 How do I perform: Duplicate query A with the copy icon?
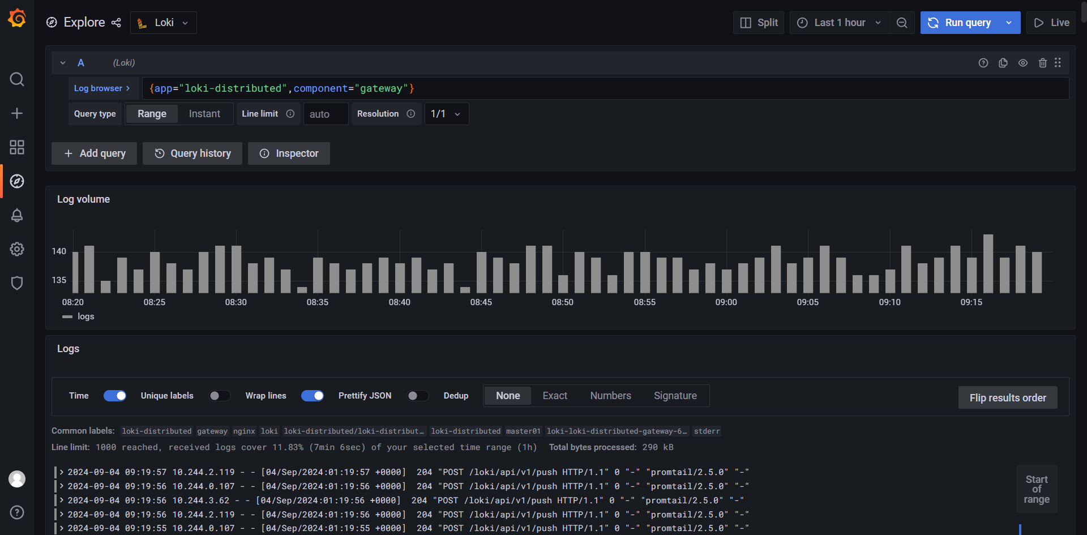(1003, 63)
